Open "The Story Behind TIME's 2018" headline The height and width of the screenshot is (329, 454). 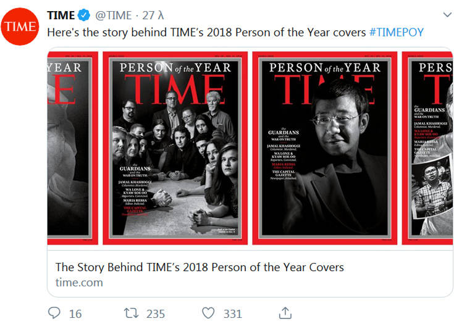[x=200, y=267]
